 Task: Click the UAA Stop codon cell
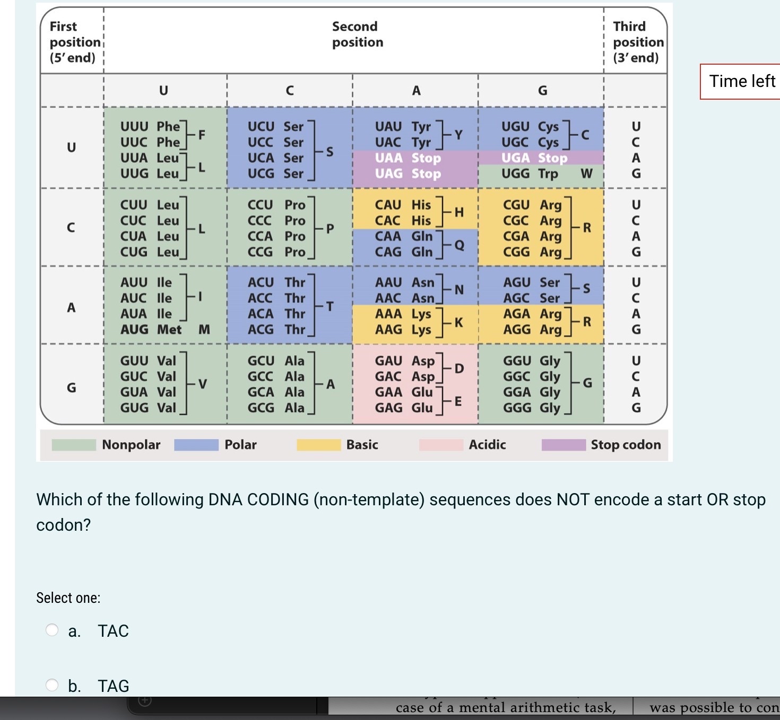408,158
